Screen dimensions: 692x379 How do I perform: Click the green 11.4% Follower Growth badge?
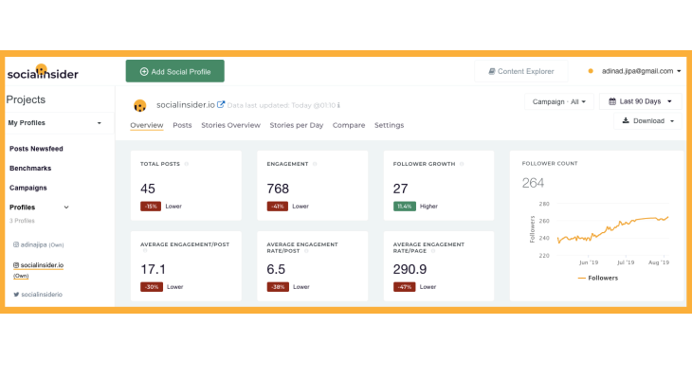pos(404,206)
